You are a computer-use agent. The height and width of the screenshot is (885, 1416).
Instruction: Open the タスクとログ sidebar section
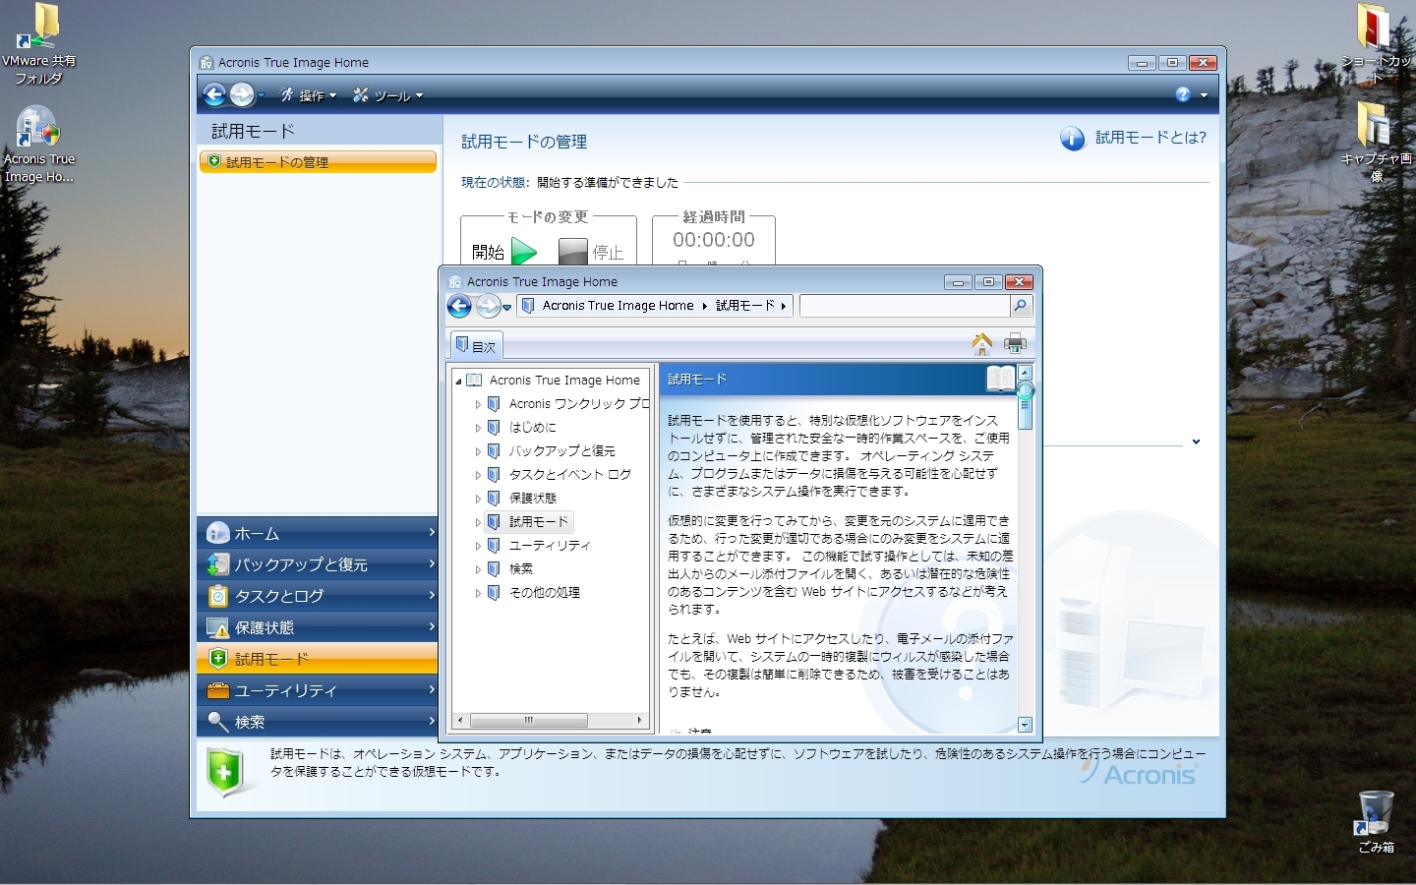click(x=318, y=596)
